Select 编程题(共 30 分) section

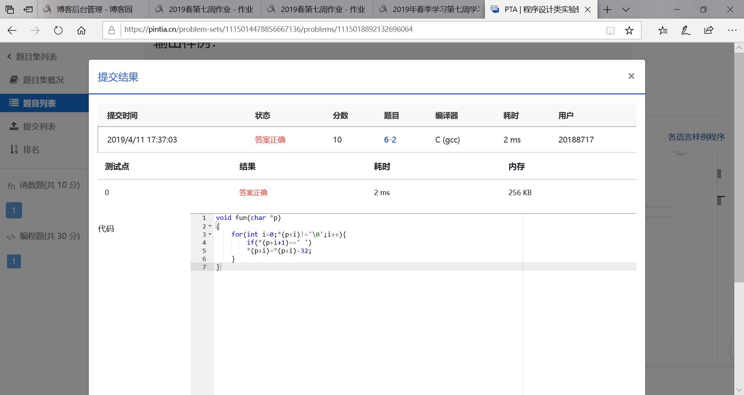43,236
